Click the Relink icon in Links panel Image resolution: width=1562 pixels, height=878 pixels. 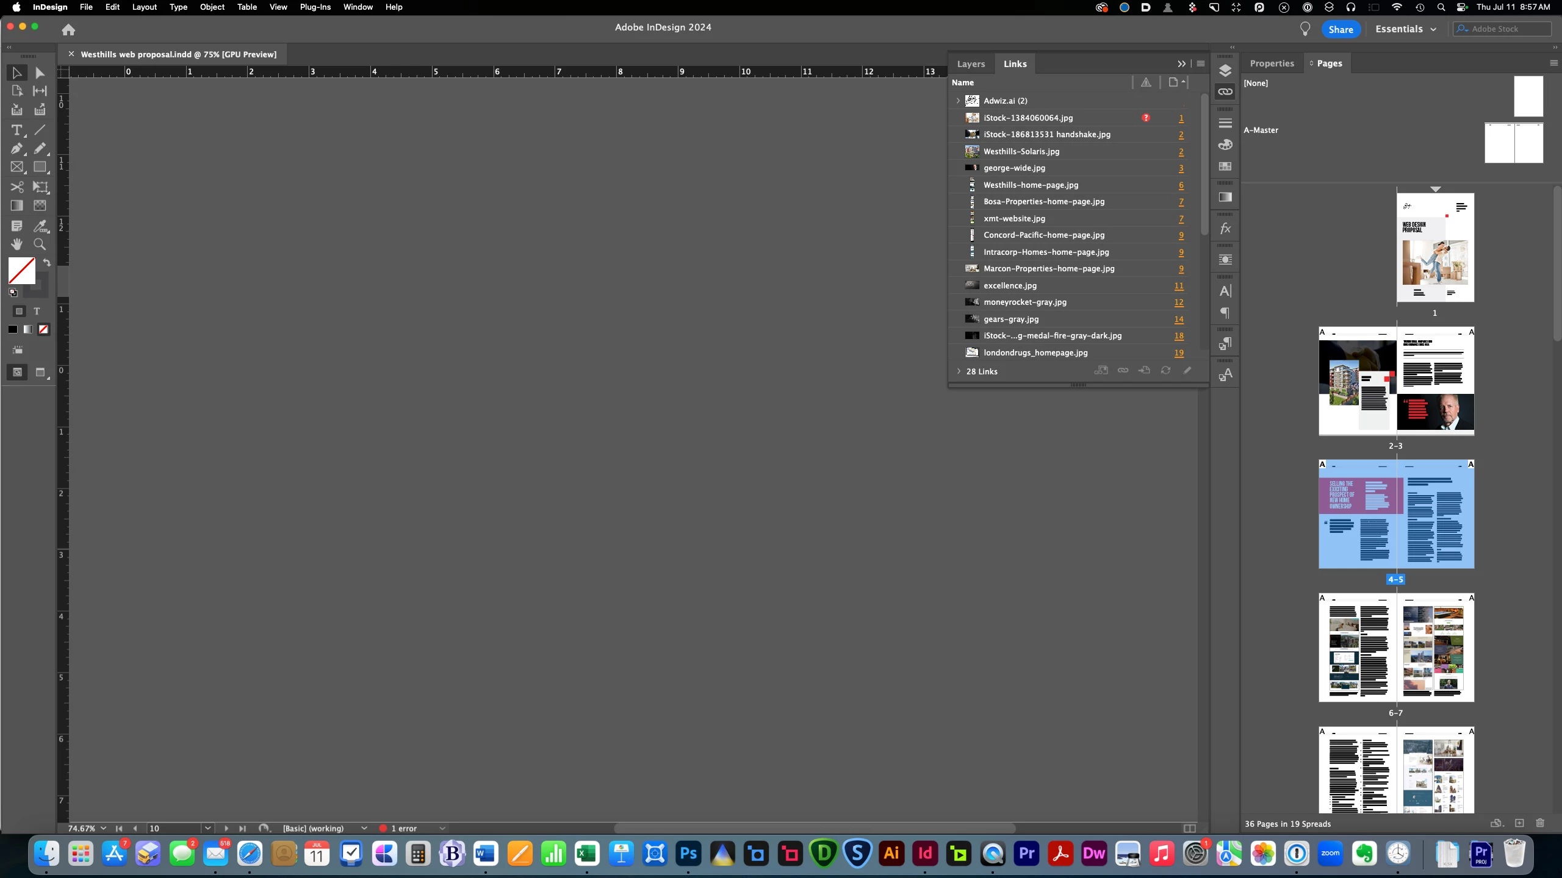point(1123,371)
